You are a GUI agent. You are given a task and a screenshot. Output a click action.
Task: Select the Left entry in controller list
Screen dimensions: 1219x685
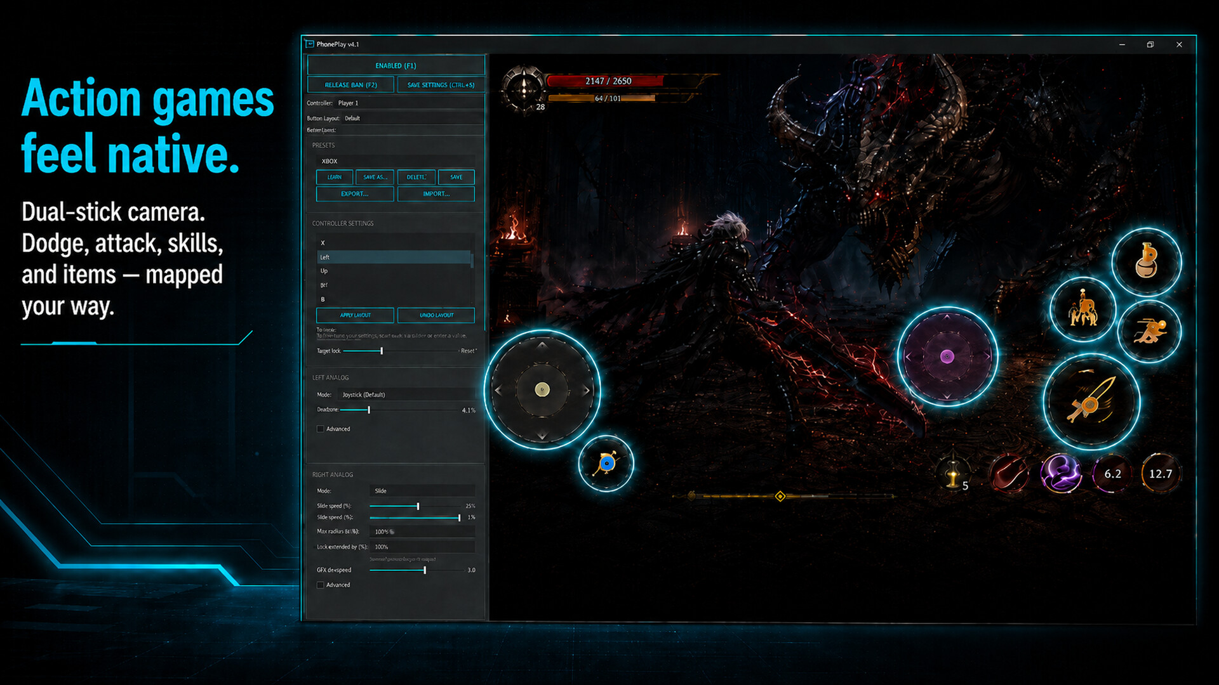394,257
